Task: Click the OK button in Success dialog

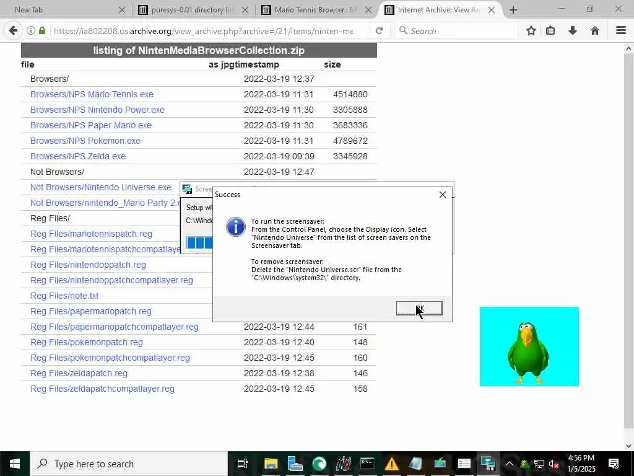Action: click(419, 309)
